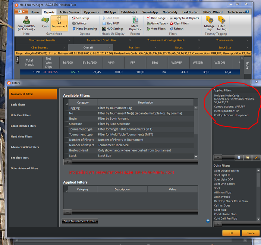Image resolution: width=261 pixels, height=245 pixels.
Task: Open Filter for Tag
Action: point(221,23)
